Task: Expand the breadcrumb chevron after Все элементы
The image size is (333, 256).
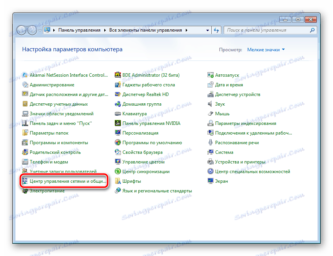Action: pyautogui.click(x=186, y=30)
